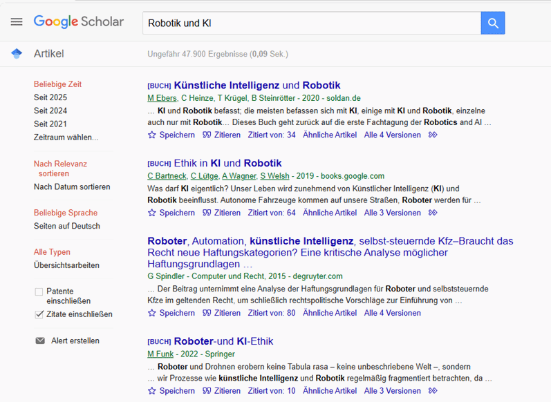551x402 pixels.
Task: Open Ähnliche Artikel for G Spindler result
Action: pos(330,313)
